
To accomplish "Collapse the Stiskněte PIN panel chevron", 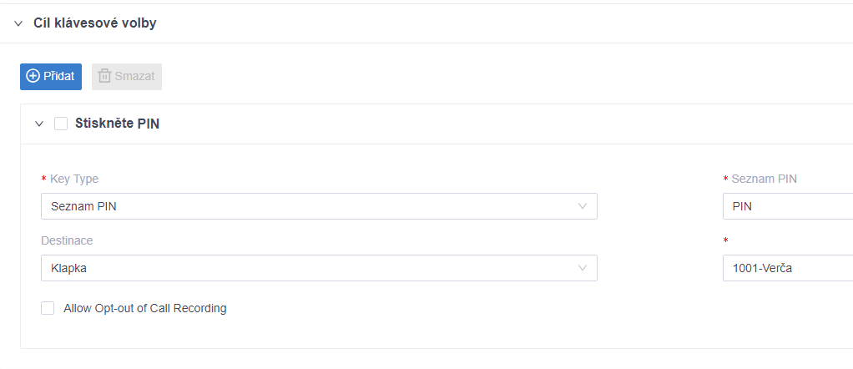I will click(x=38, y=124).
